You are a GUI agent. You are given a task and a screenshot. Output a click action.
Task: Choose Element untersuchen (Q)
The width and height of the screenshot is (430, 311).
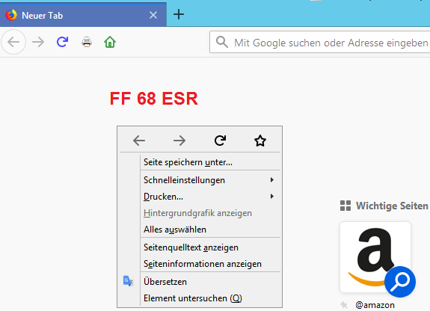(x=210, y=298)
